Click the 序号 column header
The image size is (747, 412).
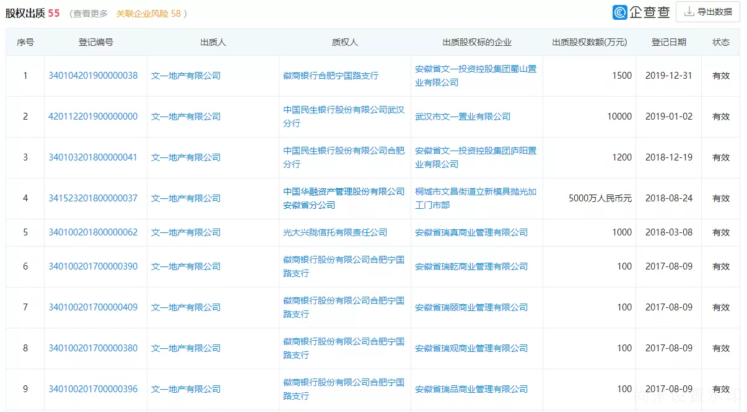[25, 42]
